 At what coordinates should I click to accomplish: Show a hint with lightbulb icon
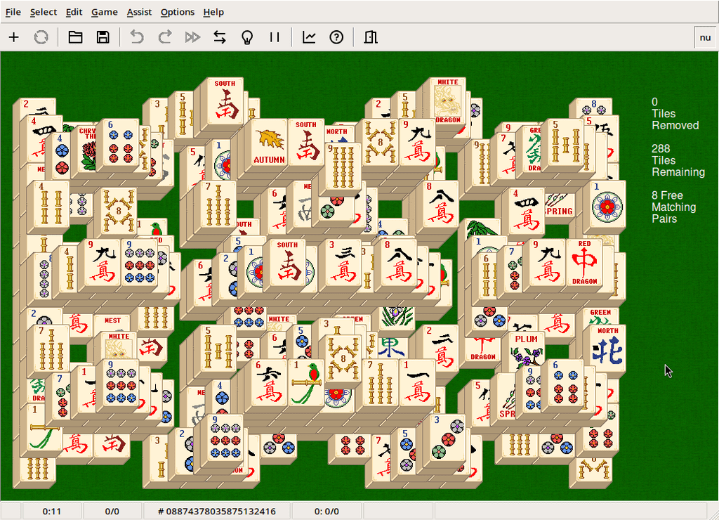click(247, 37)
